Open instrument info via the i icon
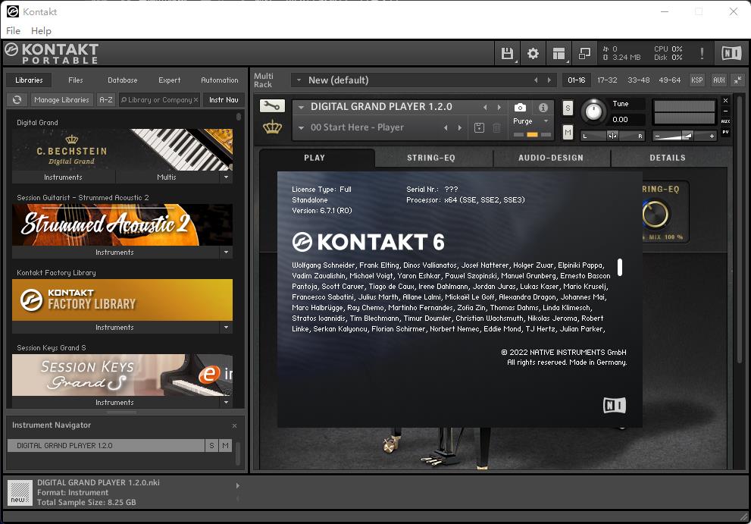Viewport: 751px width, 524px height. coord(543,108)
